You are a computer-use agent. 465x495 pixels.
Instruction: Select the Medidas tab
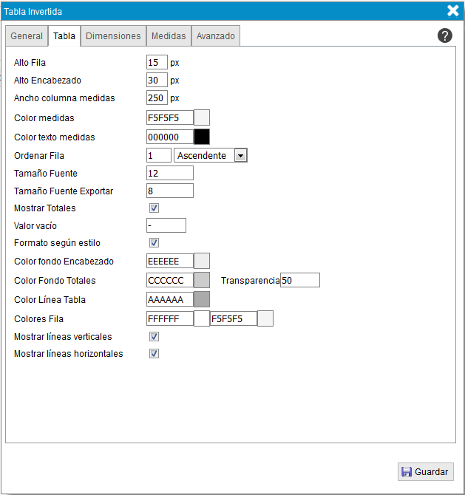click(x=169, y=36)
